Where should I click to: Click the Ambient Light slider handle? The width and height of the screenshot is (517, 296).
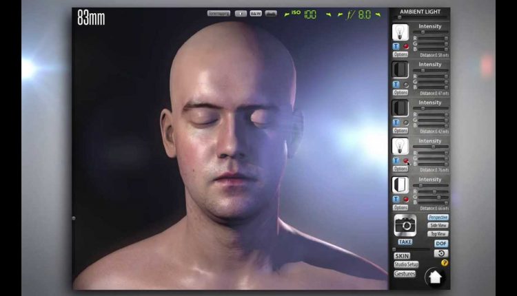[400, 17]
